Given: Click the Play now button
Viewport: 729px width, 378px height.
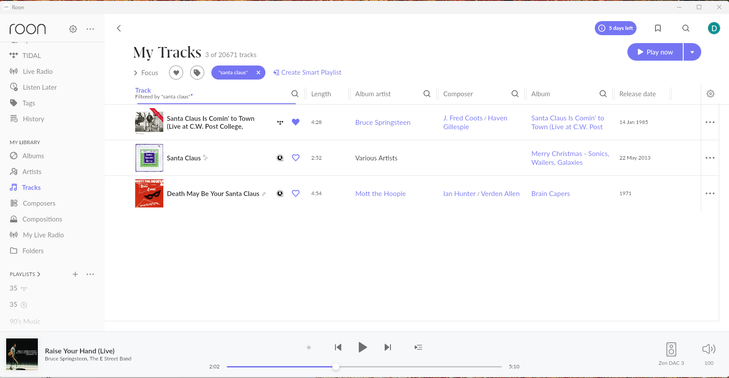Looking at the screenshot, I should coord(655,52).
